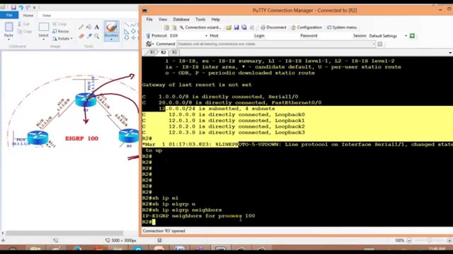Click the Connection wizard button
Image resolution: width=453 pixels, height=254 pixels.
click(x=200, y=27)
